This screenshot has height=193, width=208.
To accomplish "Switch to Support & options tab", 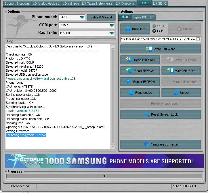I will 17,3.
